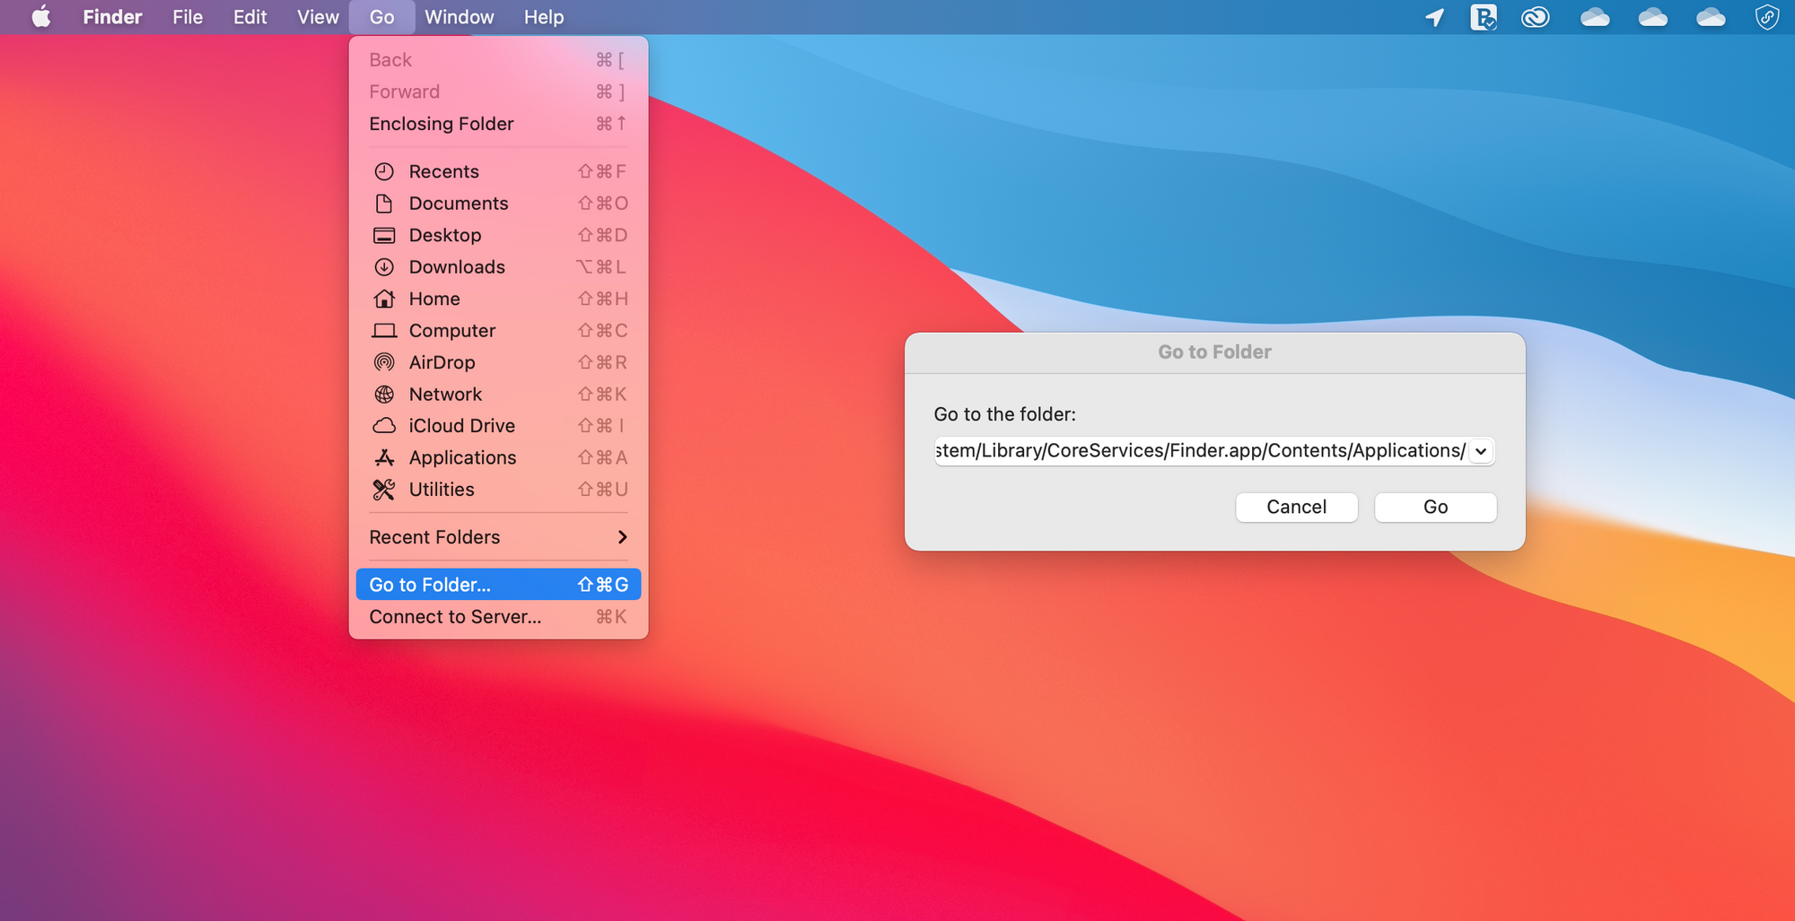Open Network from the Go menu

(444, 394)
